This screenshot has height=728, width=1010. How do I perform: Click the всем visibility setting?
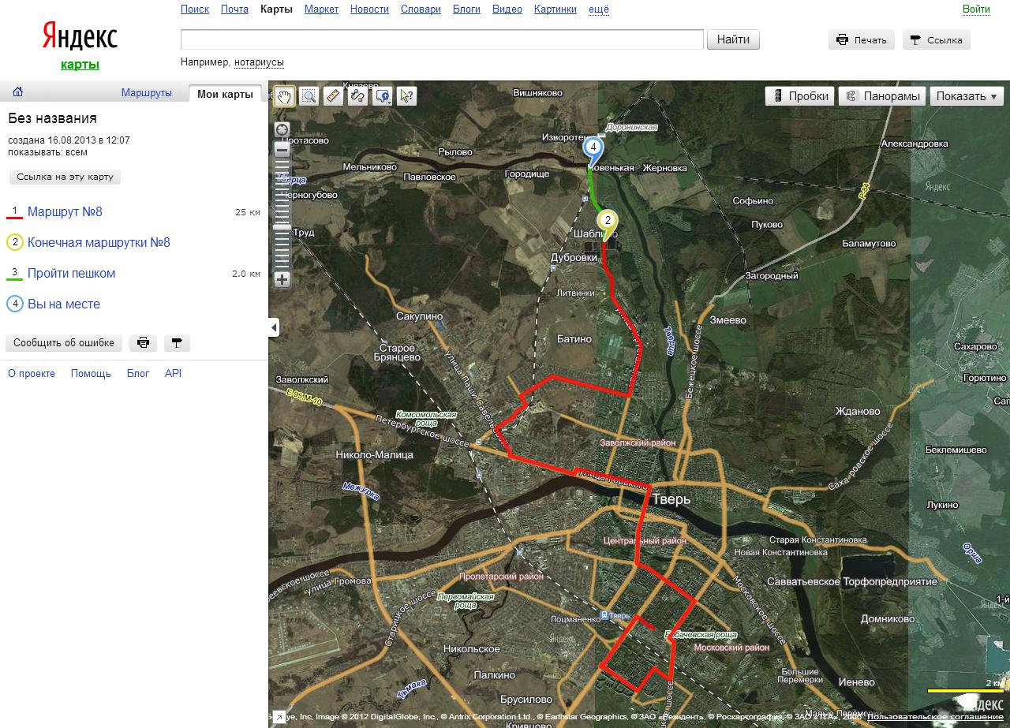77,152
